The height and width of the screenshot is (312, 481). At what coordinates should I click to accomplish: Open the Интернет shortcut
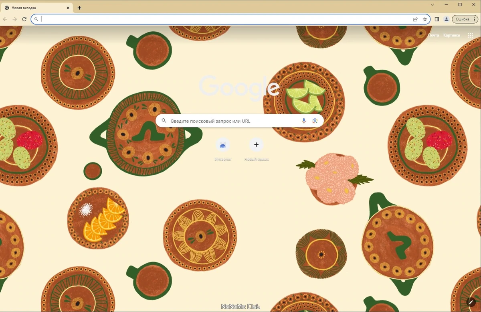point(223,150)
